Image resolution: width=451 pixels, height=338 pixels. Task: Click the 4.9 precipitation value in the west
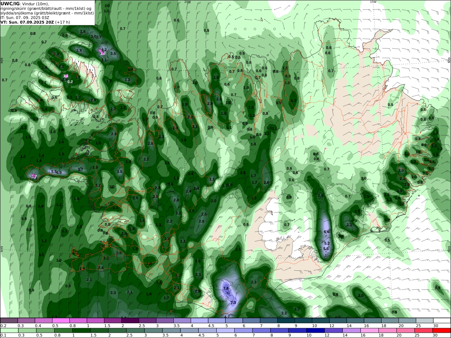tap(59, 173)
